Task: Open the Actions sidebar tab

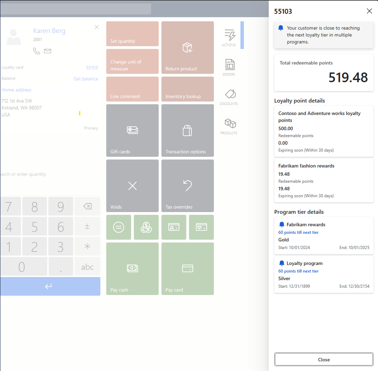Action: (229, 38)
